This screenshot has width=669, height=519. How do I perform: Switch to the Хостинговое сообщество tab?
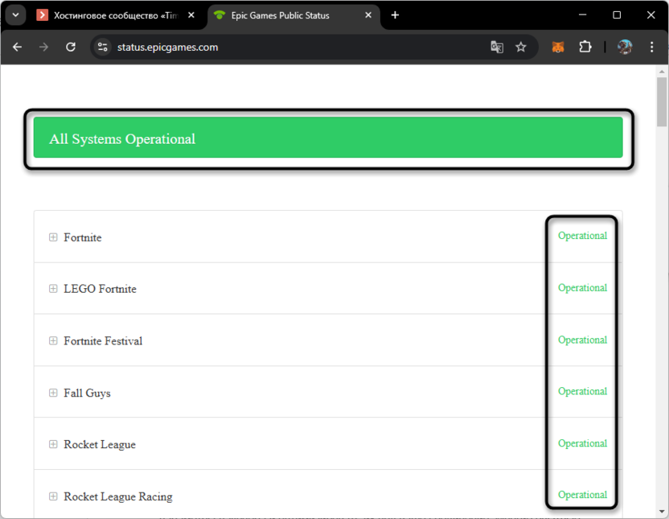pyautogui.click(x=116, y=15)
